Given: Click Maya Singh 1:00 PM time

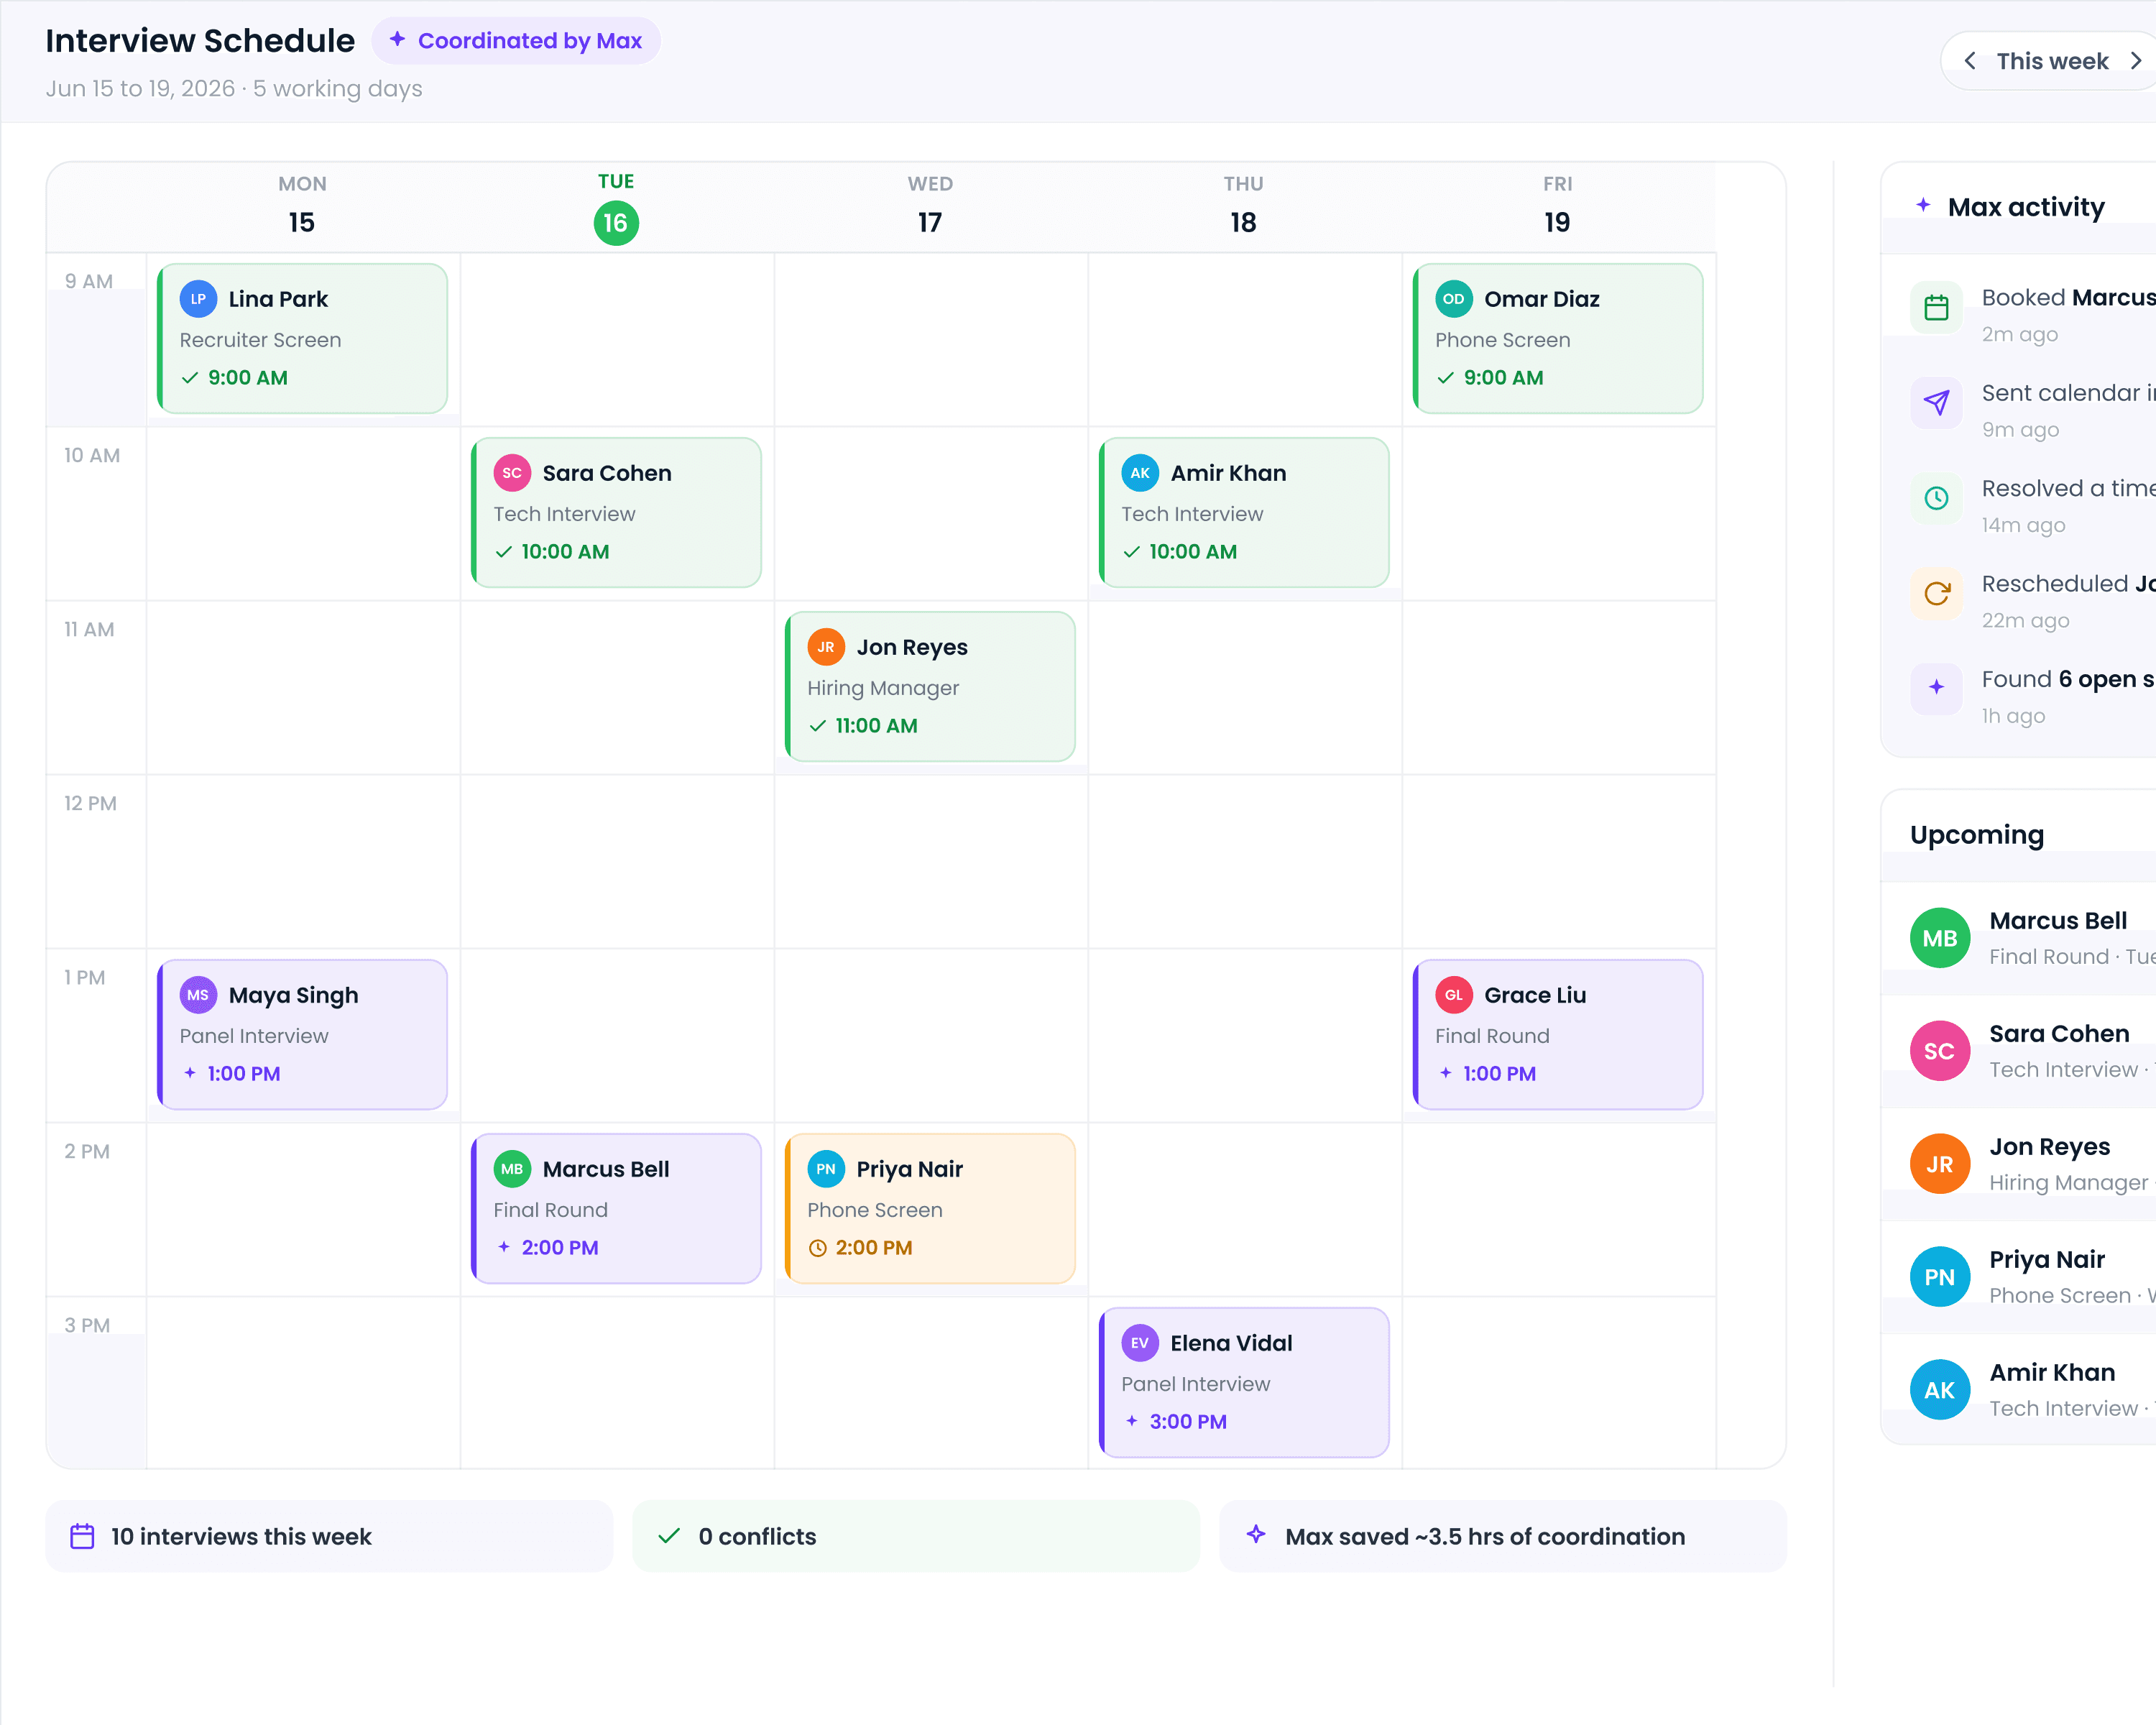Looking at the screenshot, I should (243, 1074).
